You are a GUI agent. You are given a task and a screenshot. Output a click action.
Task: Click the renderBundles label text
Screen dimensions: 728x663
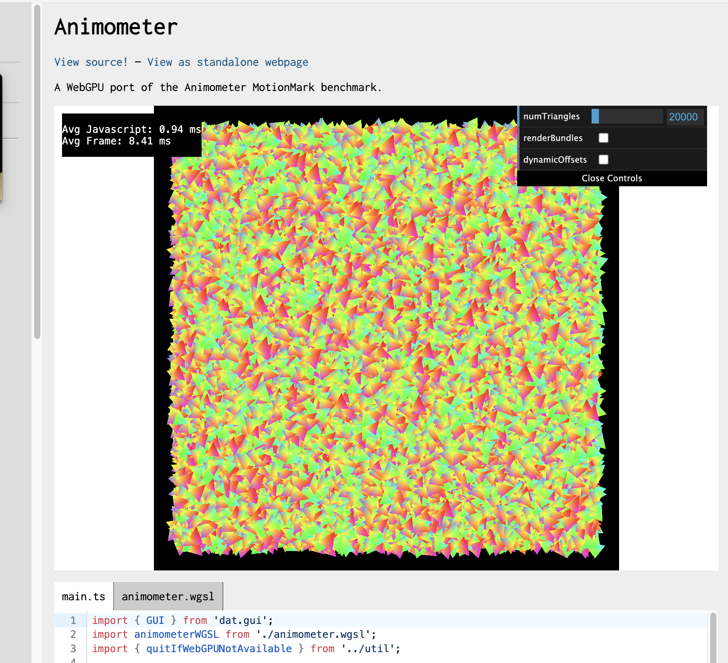[x=553, y=138]
